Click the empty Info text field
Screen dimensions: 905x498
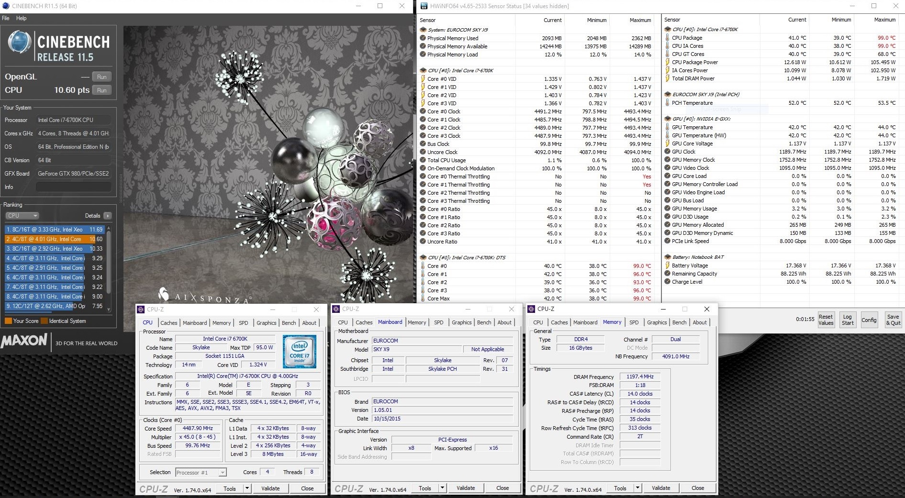73,187
